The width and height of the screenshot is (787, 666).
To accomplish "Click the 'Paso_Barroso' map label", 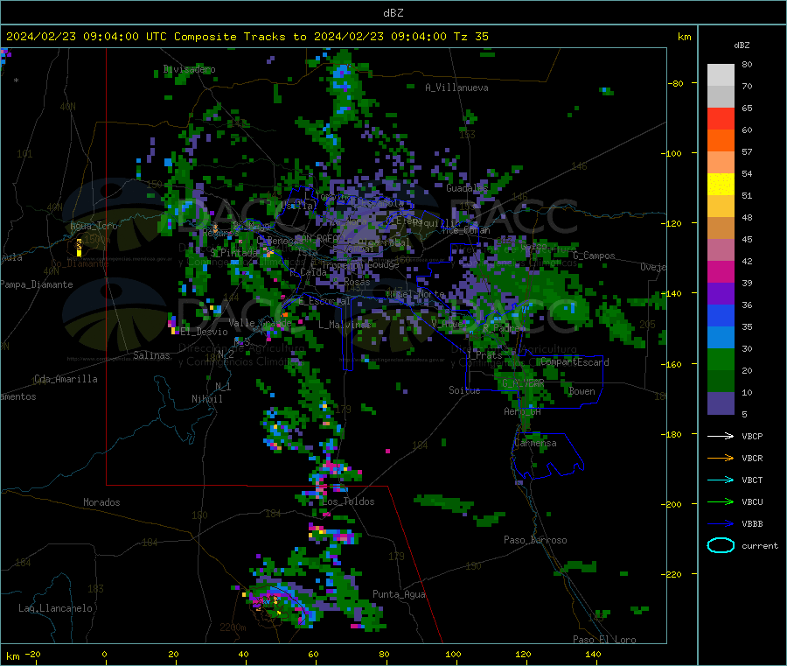I will pos(535,540).
